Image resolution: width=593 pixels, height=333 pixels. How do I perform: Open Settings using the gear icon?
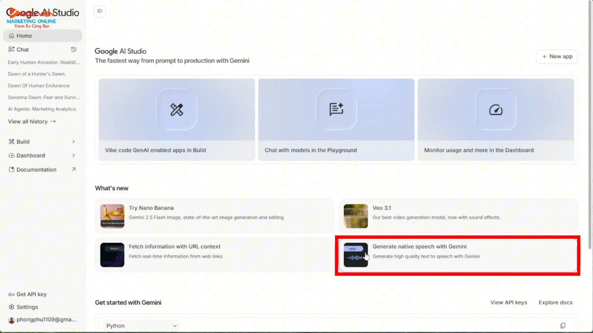[11, 307]
